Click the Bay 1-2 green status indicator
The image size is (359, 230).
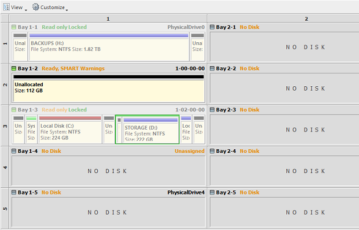pos(13,69)
